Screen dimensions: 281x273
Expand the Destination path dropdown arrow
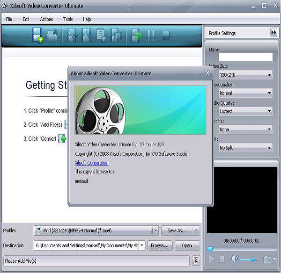pyautogui.click(x=142, y=245)
